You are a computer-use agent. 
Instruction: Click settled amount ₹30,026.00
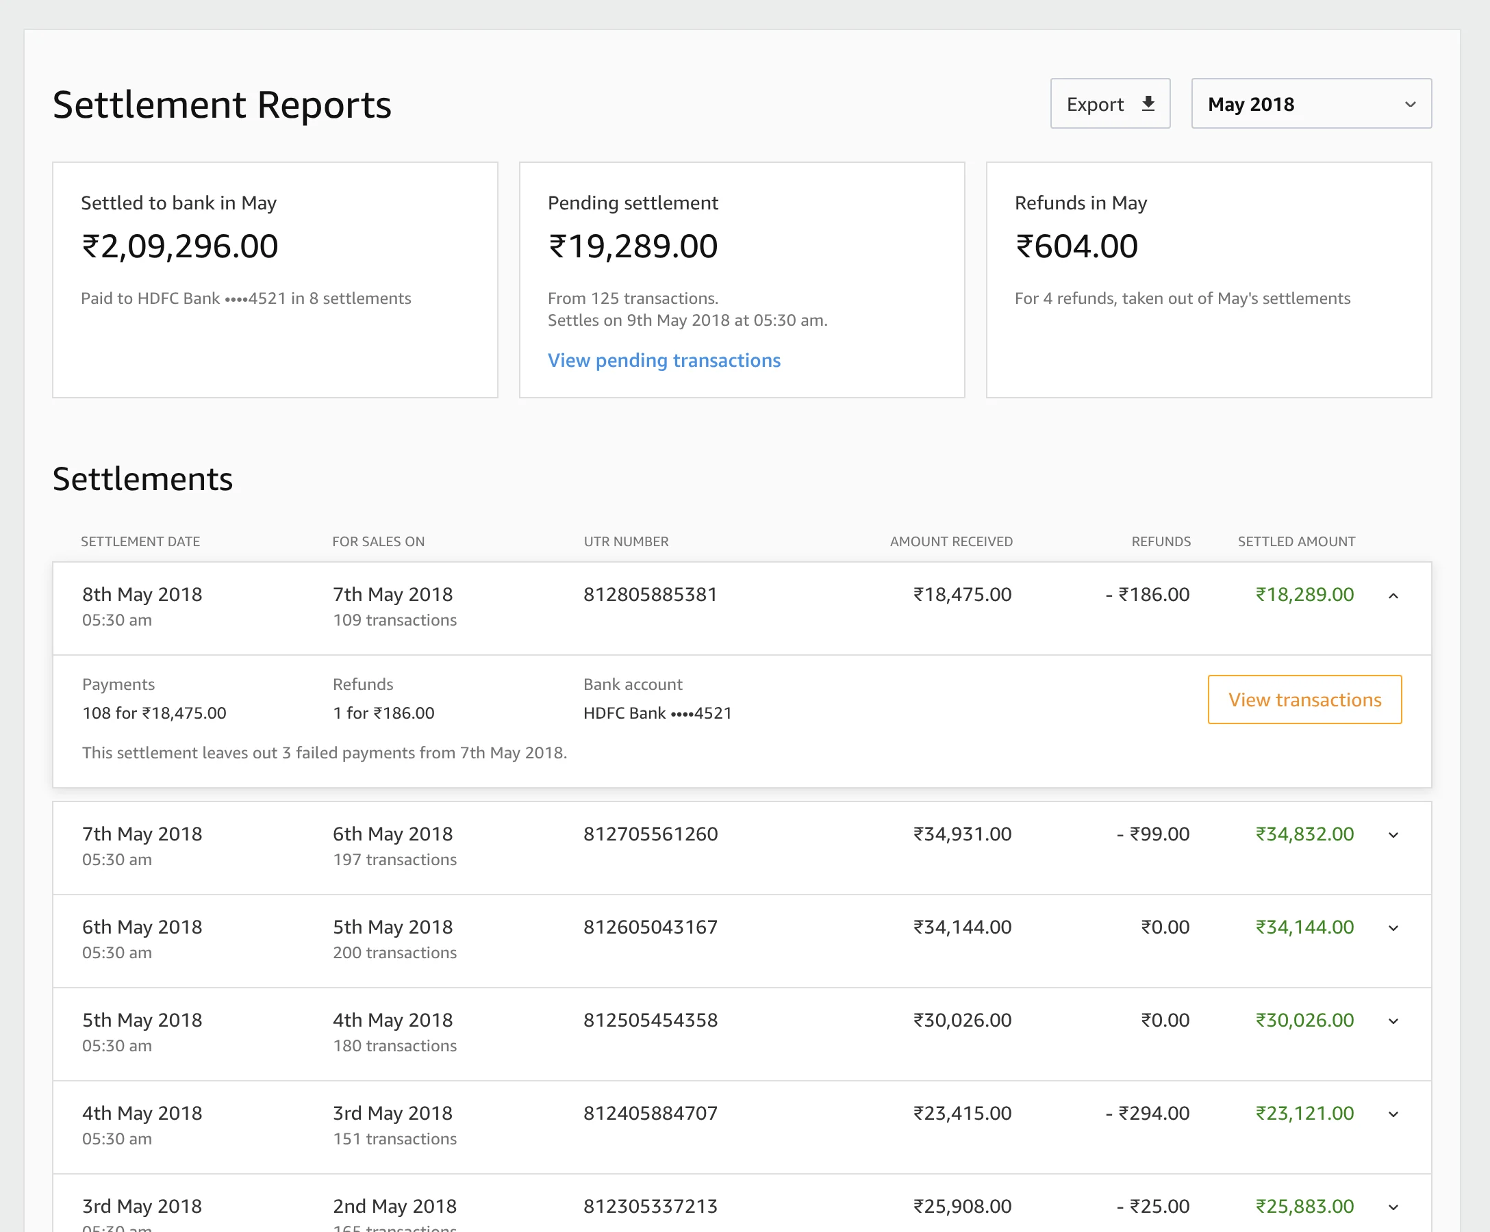point(1305,1019)
